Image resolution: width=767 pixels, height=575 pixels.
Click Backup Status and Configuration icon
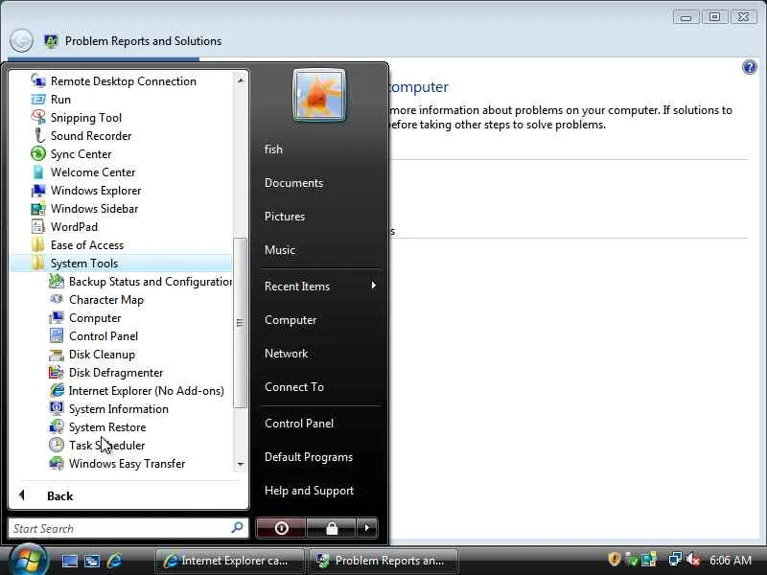pyautogui.click(x=57, y=281)
